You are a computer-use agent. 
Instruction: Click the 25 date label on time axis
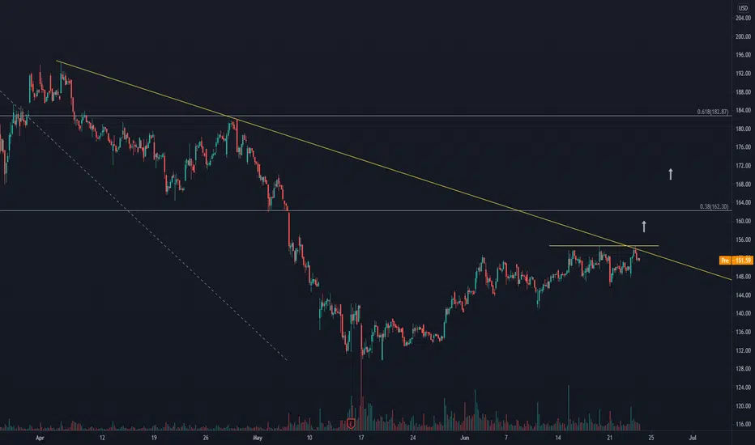point(651,438)
